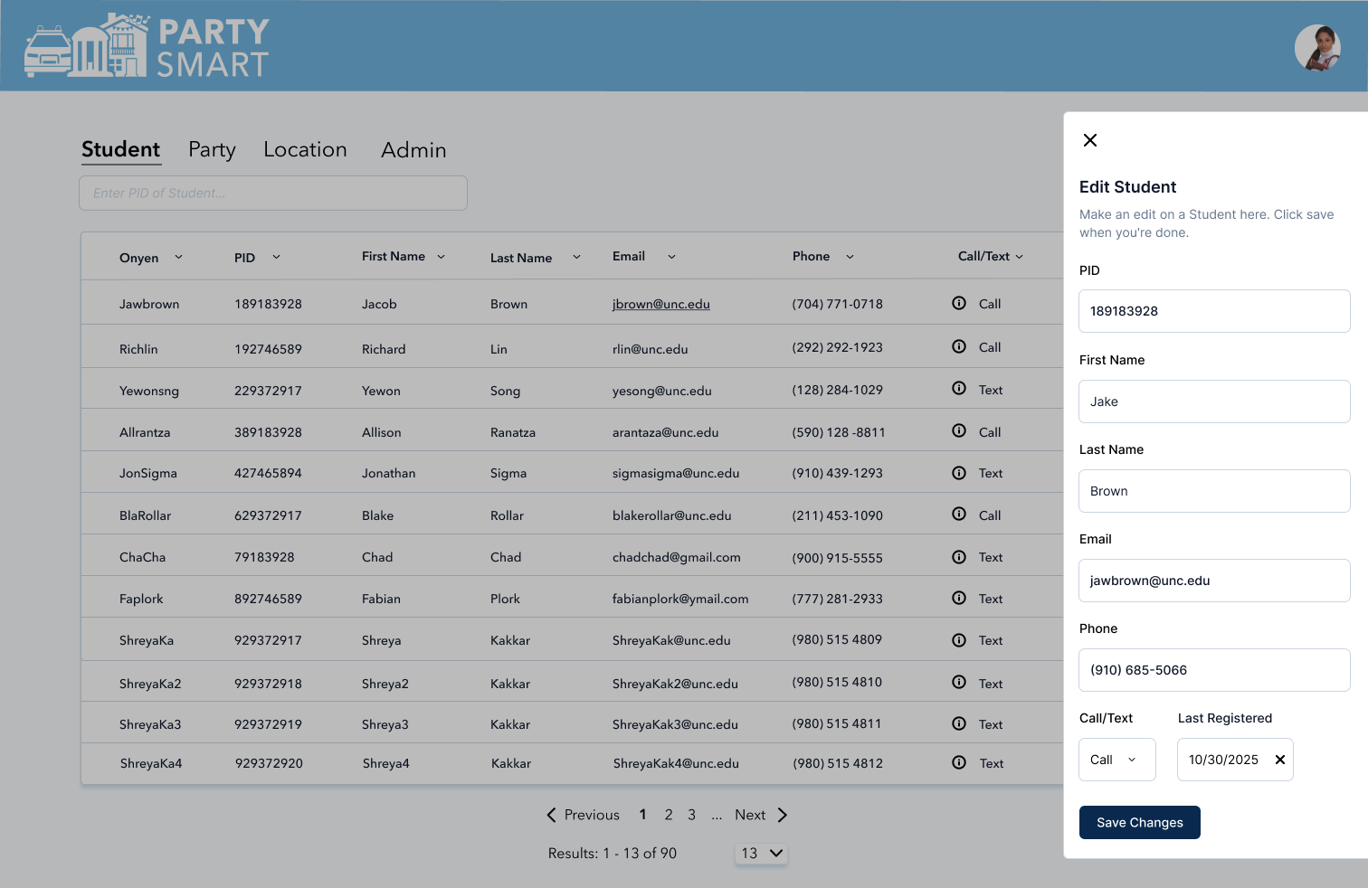Sort by the Last Name column chevron
Image resolution: width=1368 pixels, height=888 pixels.
(576, 257)
